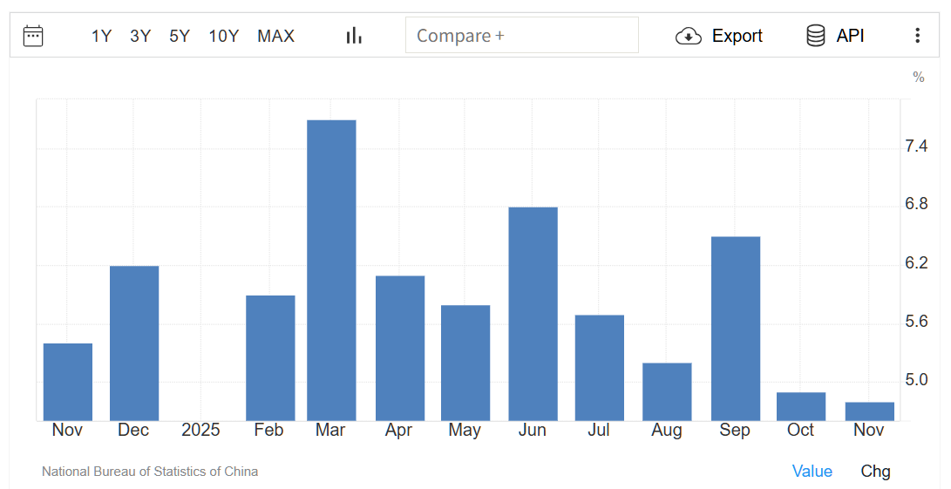Open the three-dot more options menu
The height and width of the screenshot is (489, 951).
coord(917,36)
